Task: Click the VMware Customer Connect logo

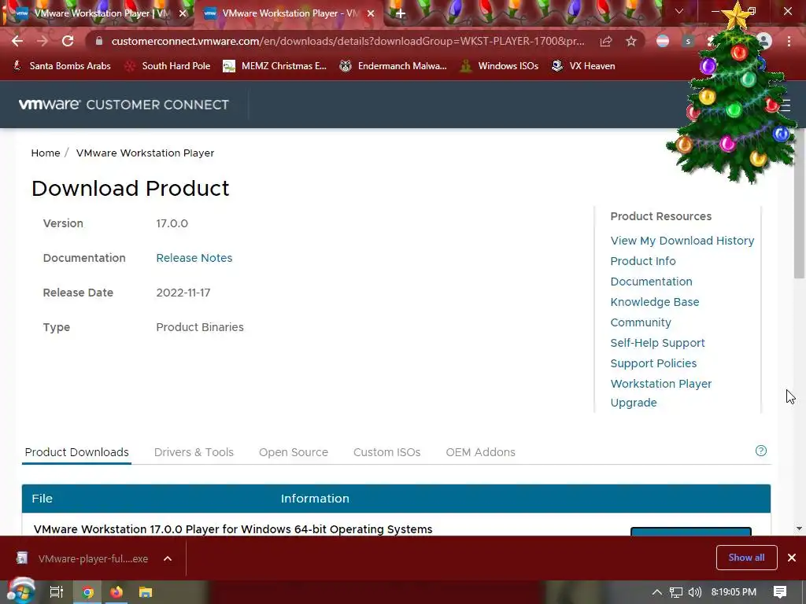Action: tap(124, 105)
